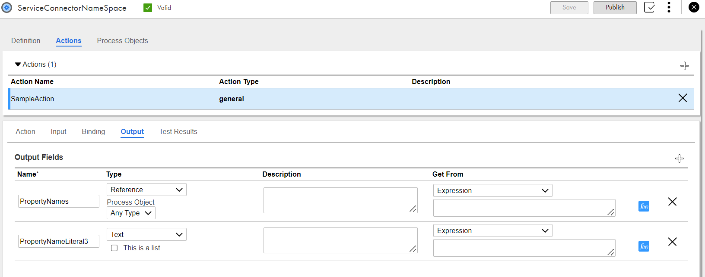Click the PropertyNameLiteral3 name field
Viewport: 705px width, 277px height.
(59, 241)
